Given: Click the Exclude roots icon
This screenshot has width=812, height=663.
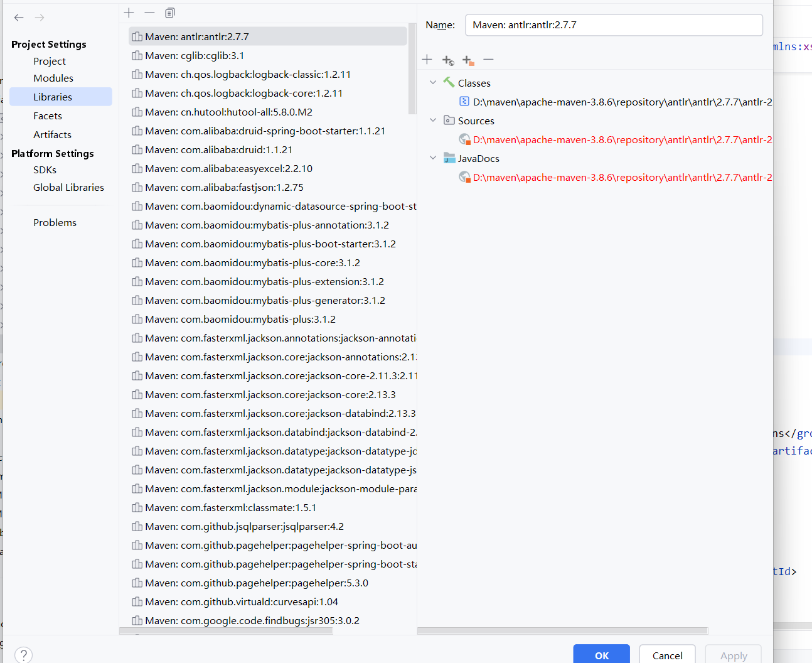Looking at the screenshot, I should (468, 60).
